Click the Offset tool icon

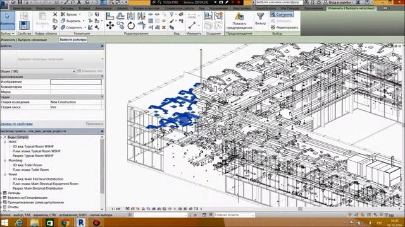pos(121,16)
